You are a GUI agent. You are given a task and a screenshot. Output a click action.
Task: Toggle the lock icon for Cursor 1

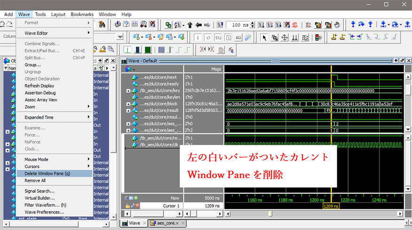127,206
